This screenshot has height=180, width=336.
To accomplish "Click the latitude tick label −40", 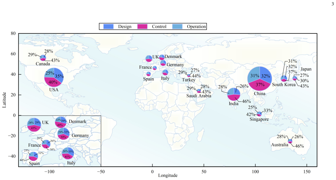I will (12, 156).
